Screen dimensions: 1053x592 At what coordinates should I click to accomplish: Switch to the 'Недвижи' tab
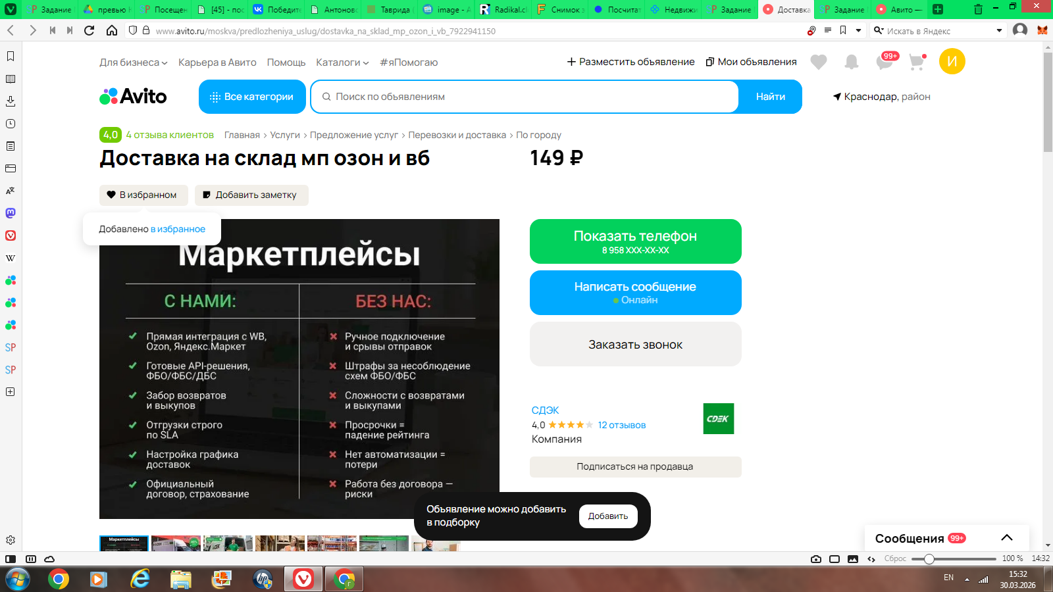coord(674,9)
